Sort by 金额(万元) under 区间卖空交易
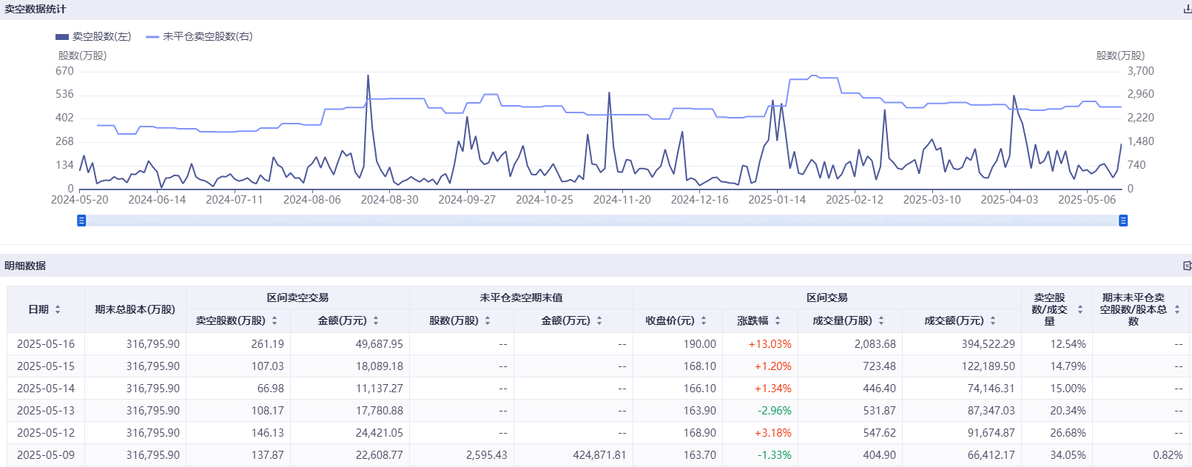 [376, 320]
